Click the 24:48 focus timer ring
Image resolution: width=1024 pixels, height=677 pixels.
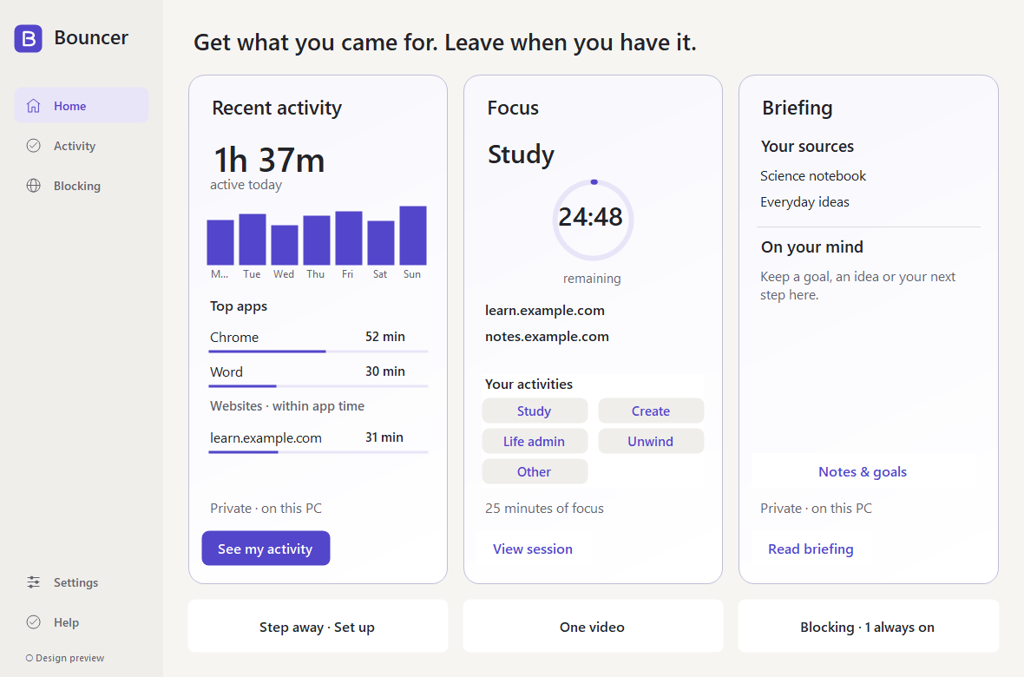pos(593,220)
